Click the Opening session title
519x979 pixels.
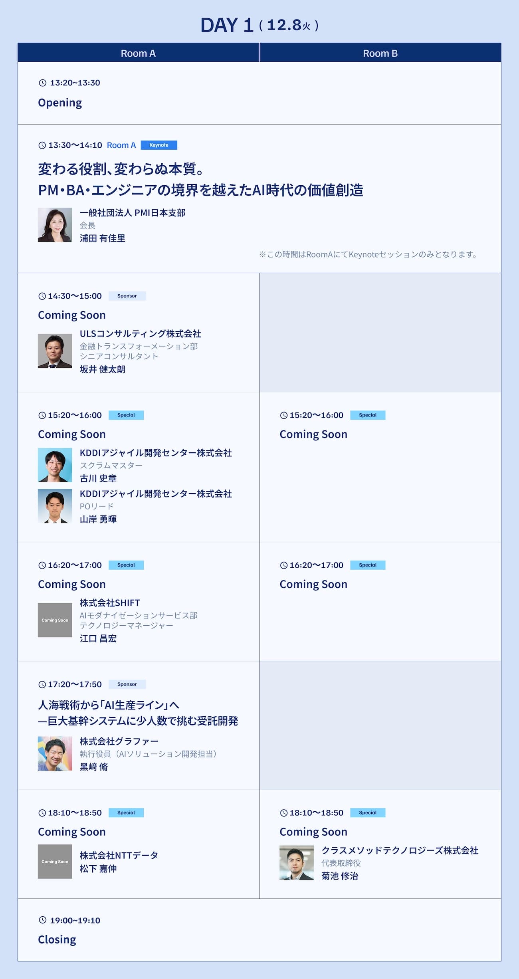tap(60, 103)
